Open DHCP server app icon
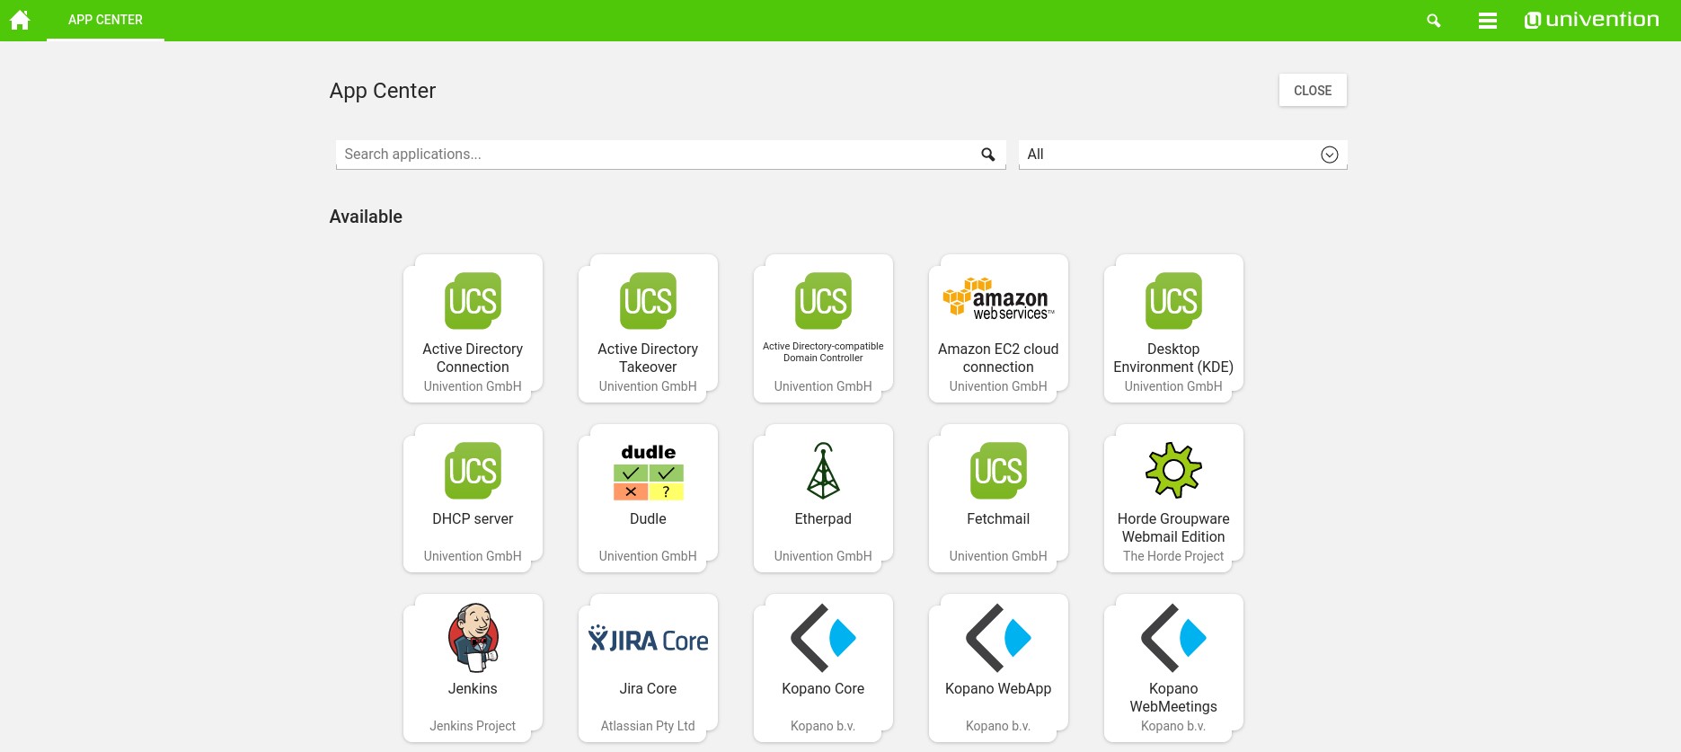1681x752 pixels. [473, 471]
